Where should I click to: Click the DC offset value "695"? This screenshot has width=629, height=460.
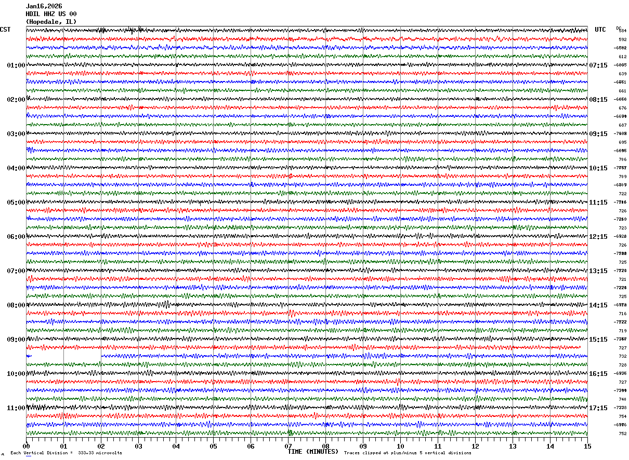(x=622, y=142)
